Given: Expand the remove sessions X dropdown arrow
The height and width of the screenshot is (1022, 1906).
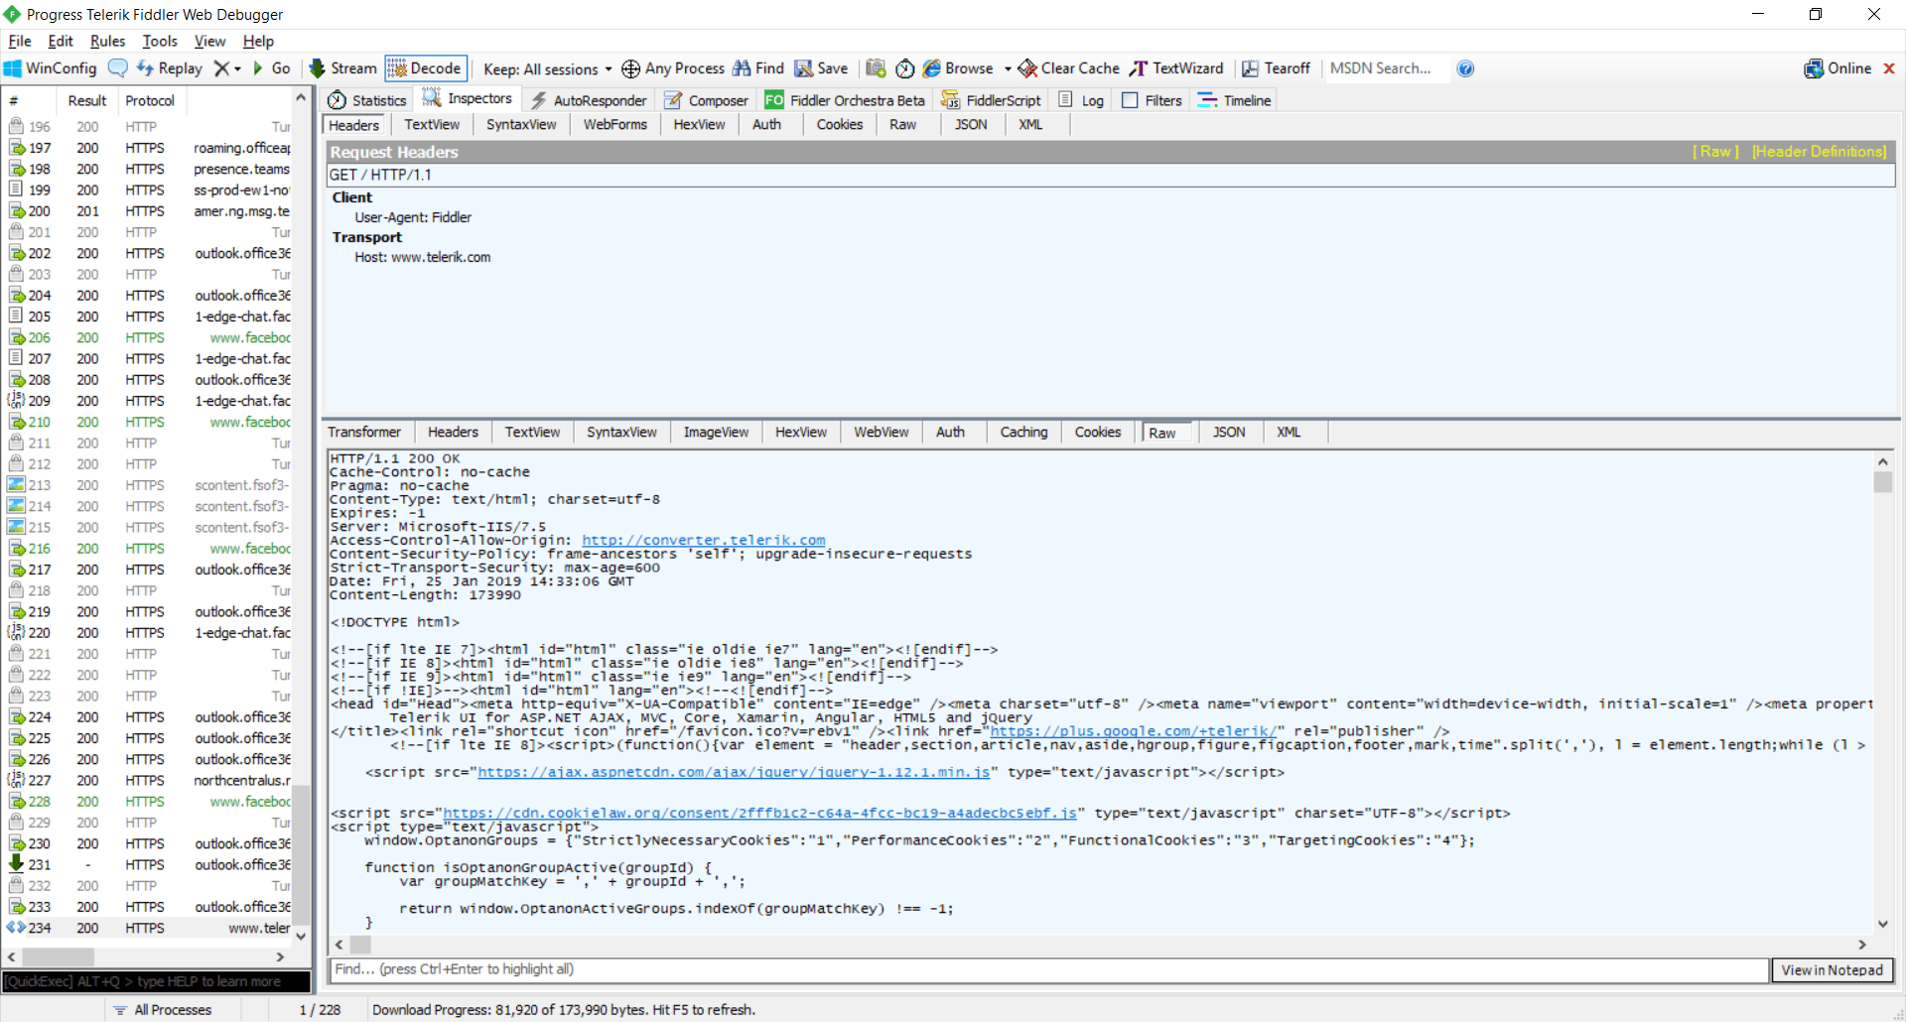Looking at the screenshot, I should [237, 68].
